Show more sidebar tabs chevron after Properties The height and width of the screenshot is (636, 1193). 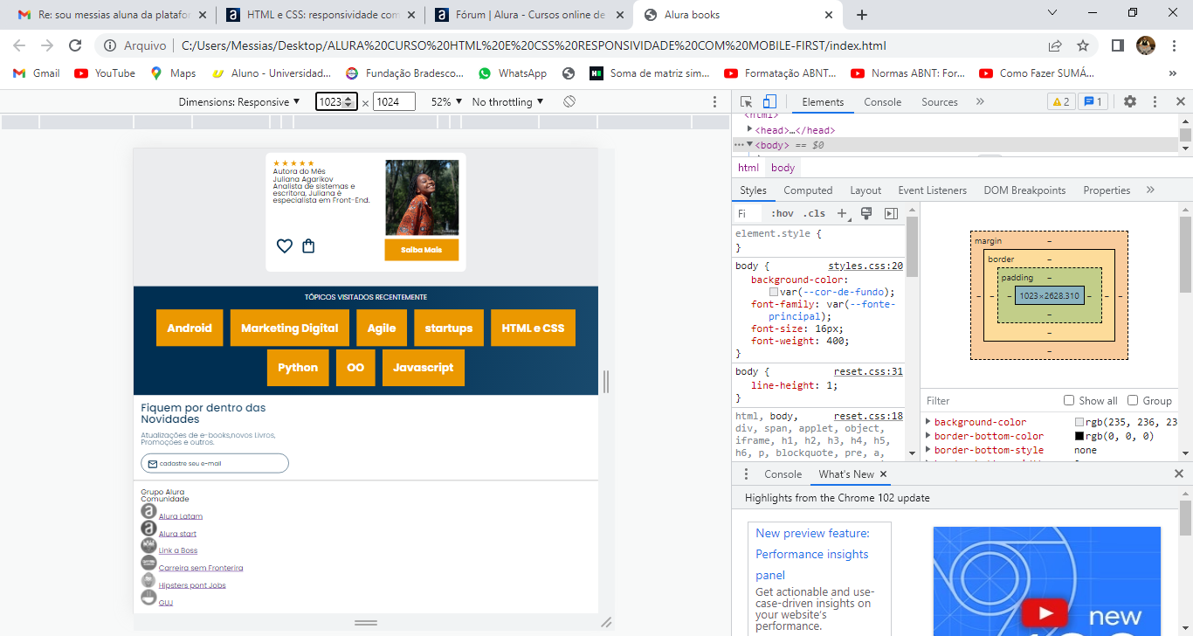coord(1150,190)
